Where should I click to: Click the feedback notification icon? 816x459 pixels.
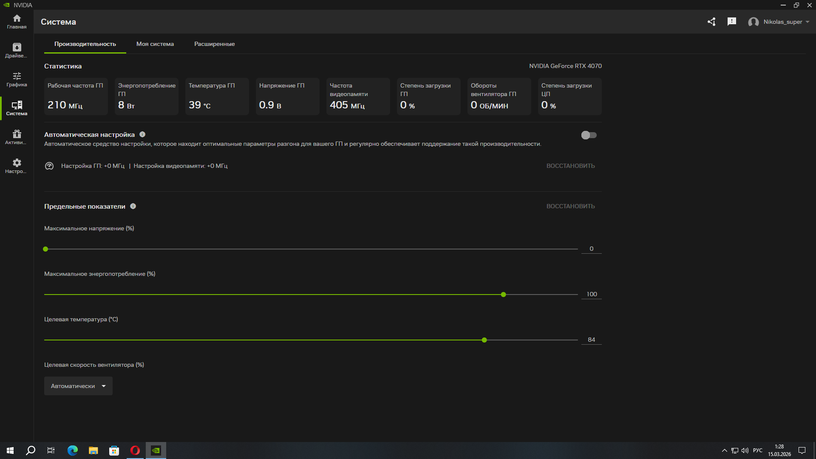click(731, 22)
